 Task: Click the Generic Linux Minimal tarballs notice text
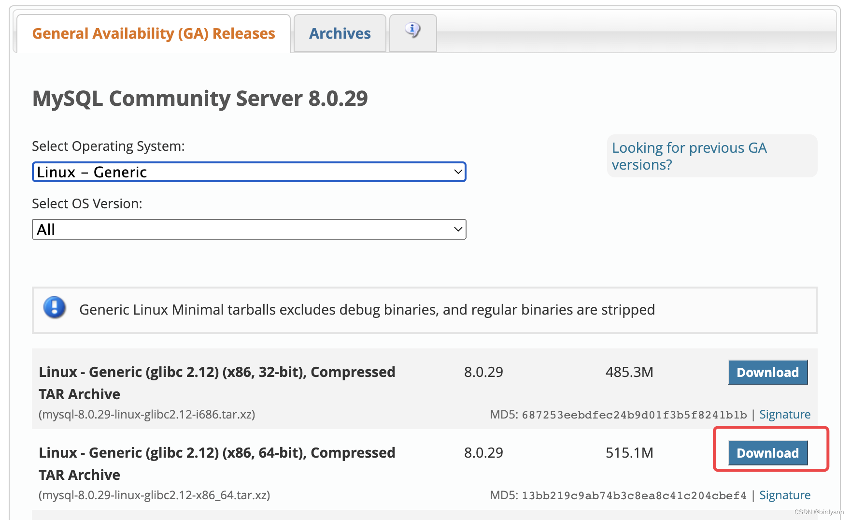coord(367,310)
